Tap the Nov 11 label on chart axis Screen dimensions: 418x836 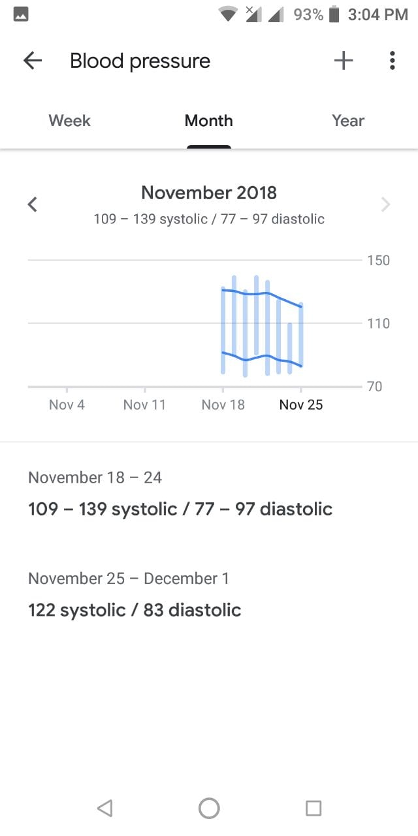pos(144,405)
